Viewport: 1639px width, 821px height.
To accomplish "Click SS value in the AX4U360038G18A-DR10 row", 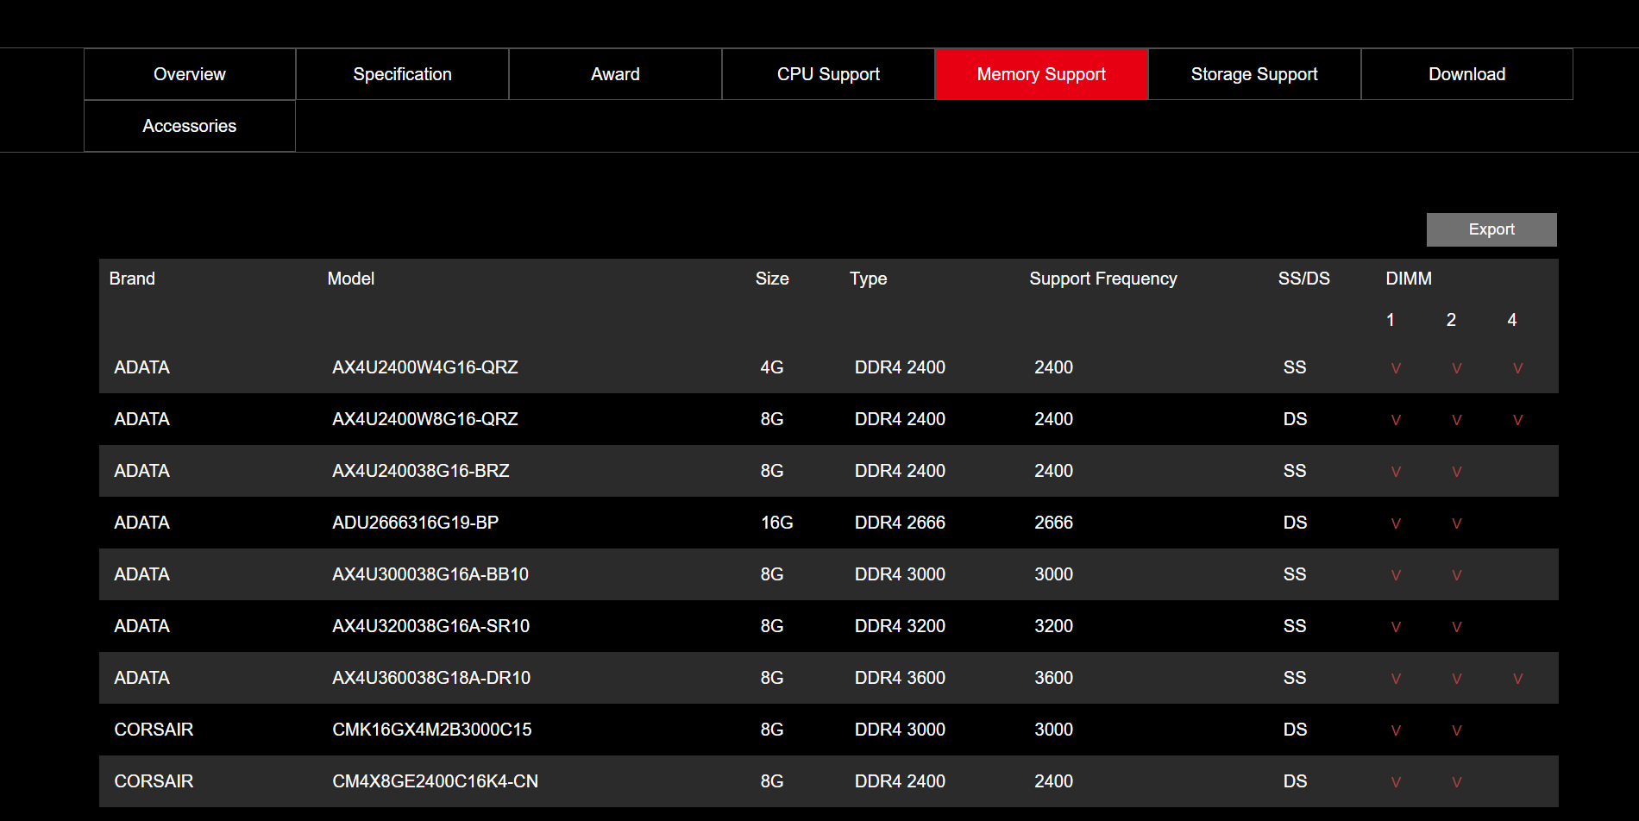I will tap(1295, 678).
